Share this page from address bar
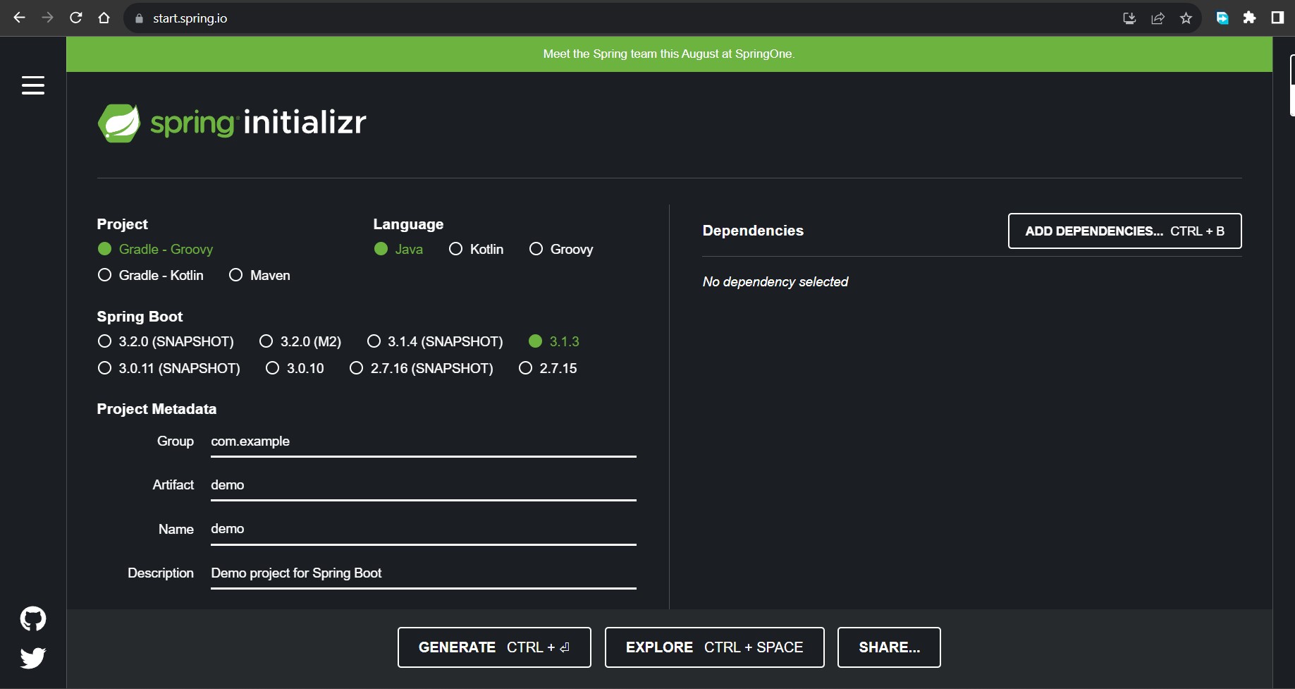 [1158, 18]
